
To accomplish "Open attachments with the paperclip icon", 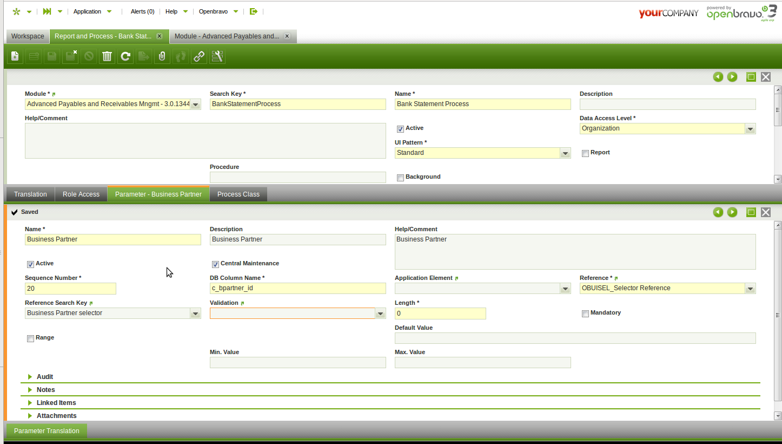I will click(162, 56).
